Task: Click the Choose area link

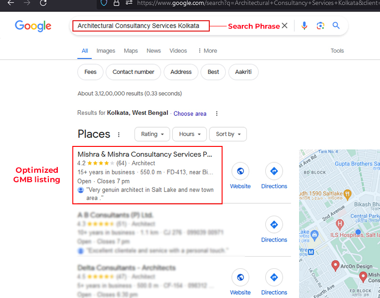Action: pos(190,113)
